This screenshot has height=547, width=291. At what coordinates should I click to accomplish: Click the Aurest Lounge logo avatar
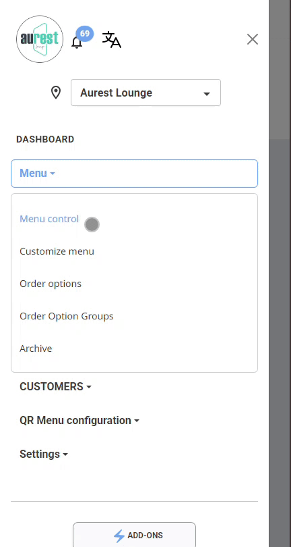pos(40,39)
